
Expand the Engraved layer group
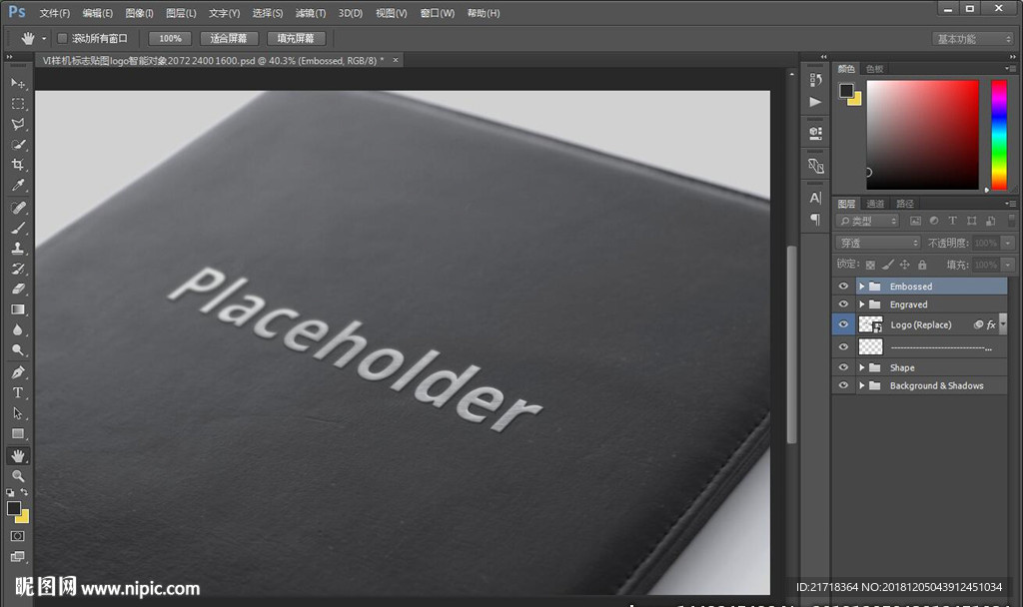click(x=862, y=304)
